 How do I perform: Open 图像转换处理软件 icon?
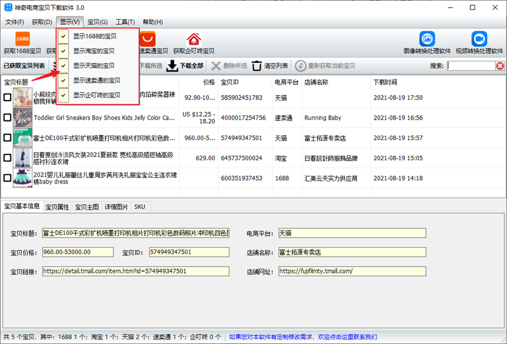point(427,39)
